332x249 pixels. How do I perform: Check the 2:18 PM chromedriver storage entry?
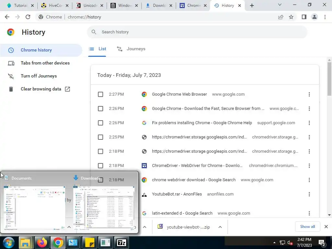(x=101, y=151)
